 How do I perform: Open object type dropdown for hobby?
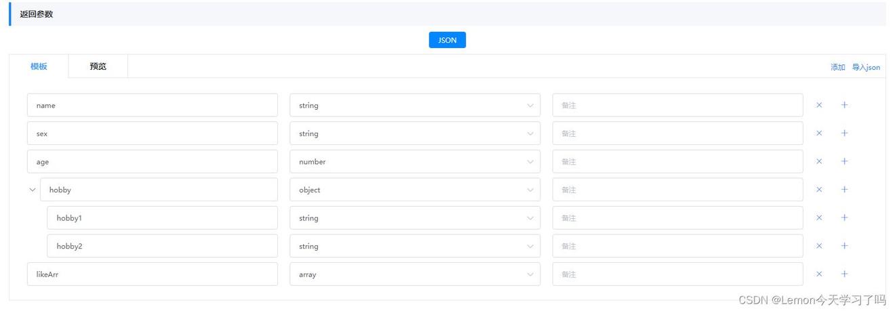[x=414, y=190]
